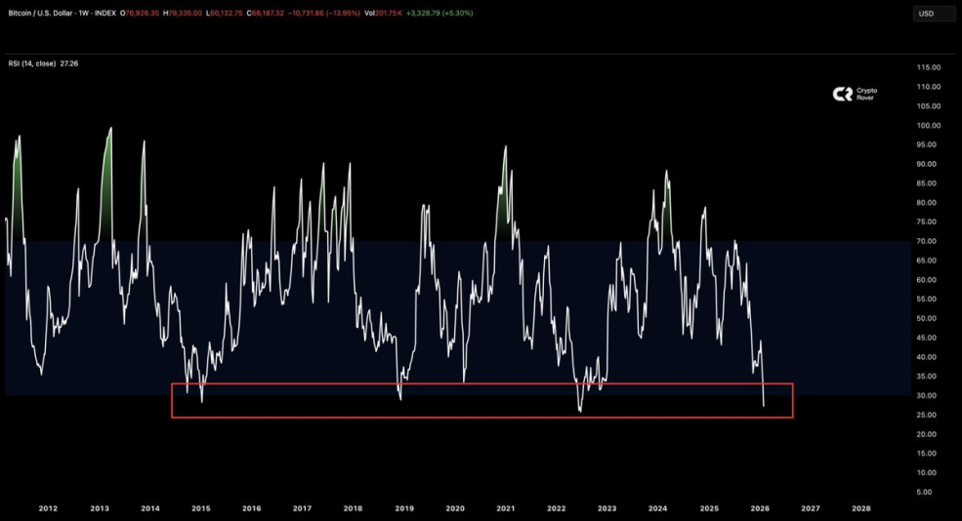962x521 pixels.
Task: Click the 50.00 level on price axis
Action: pyautogui.click(x=927, y=319)
